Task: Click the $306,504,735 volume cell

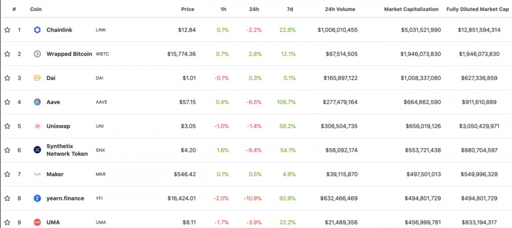Action: pos(339,126)
